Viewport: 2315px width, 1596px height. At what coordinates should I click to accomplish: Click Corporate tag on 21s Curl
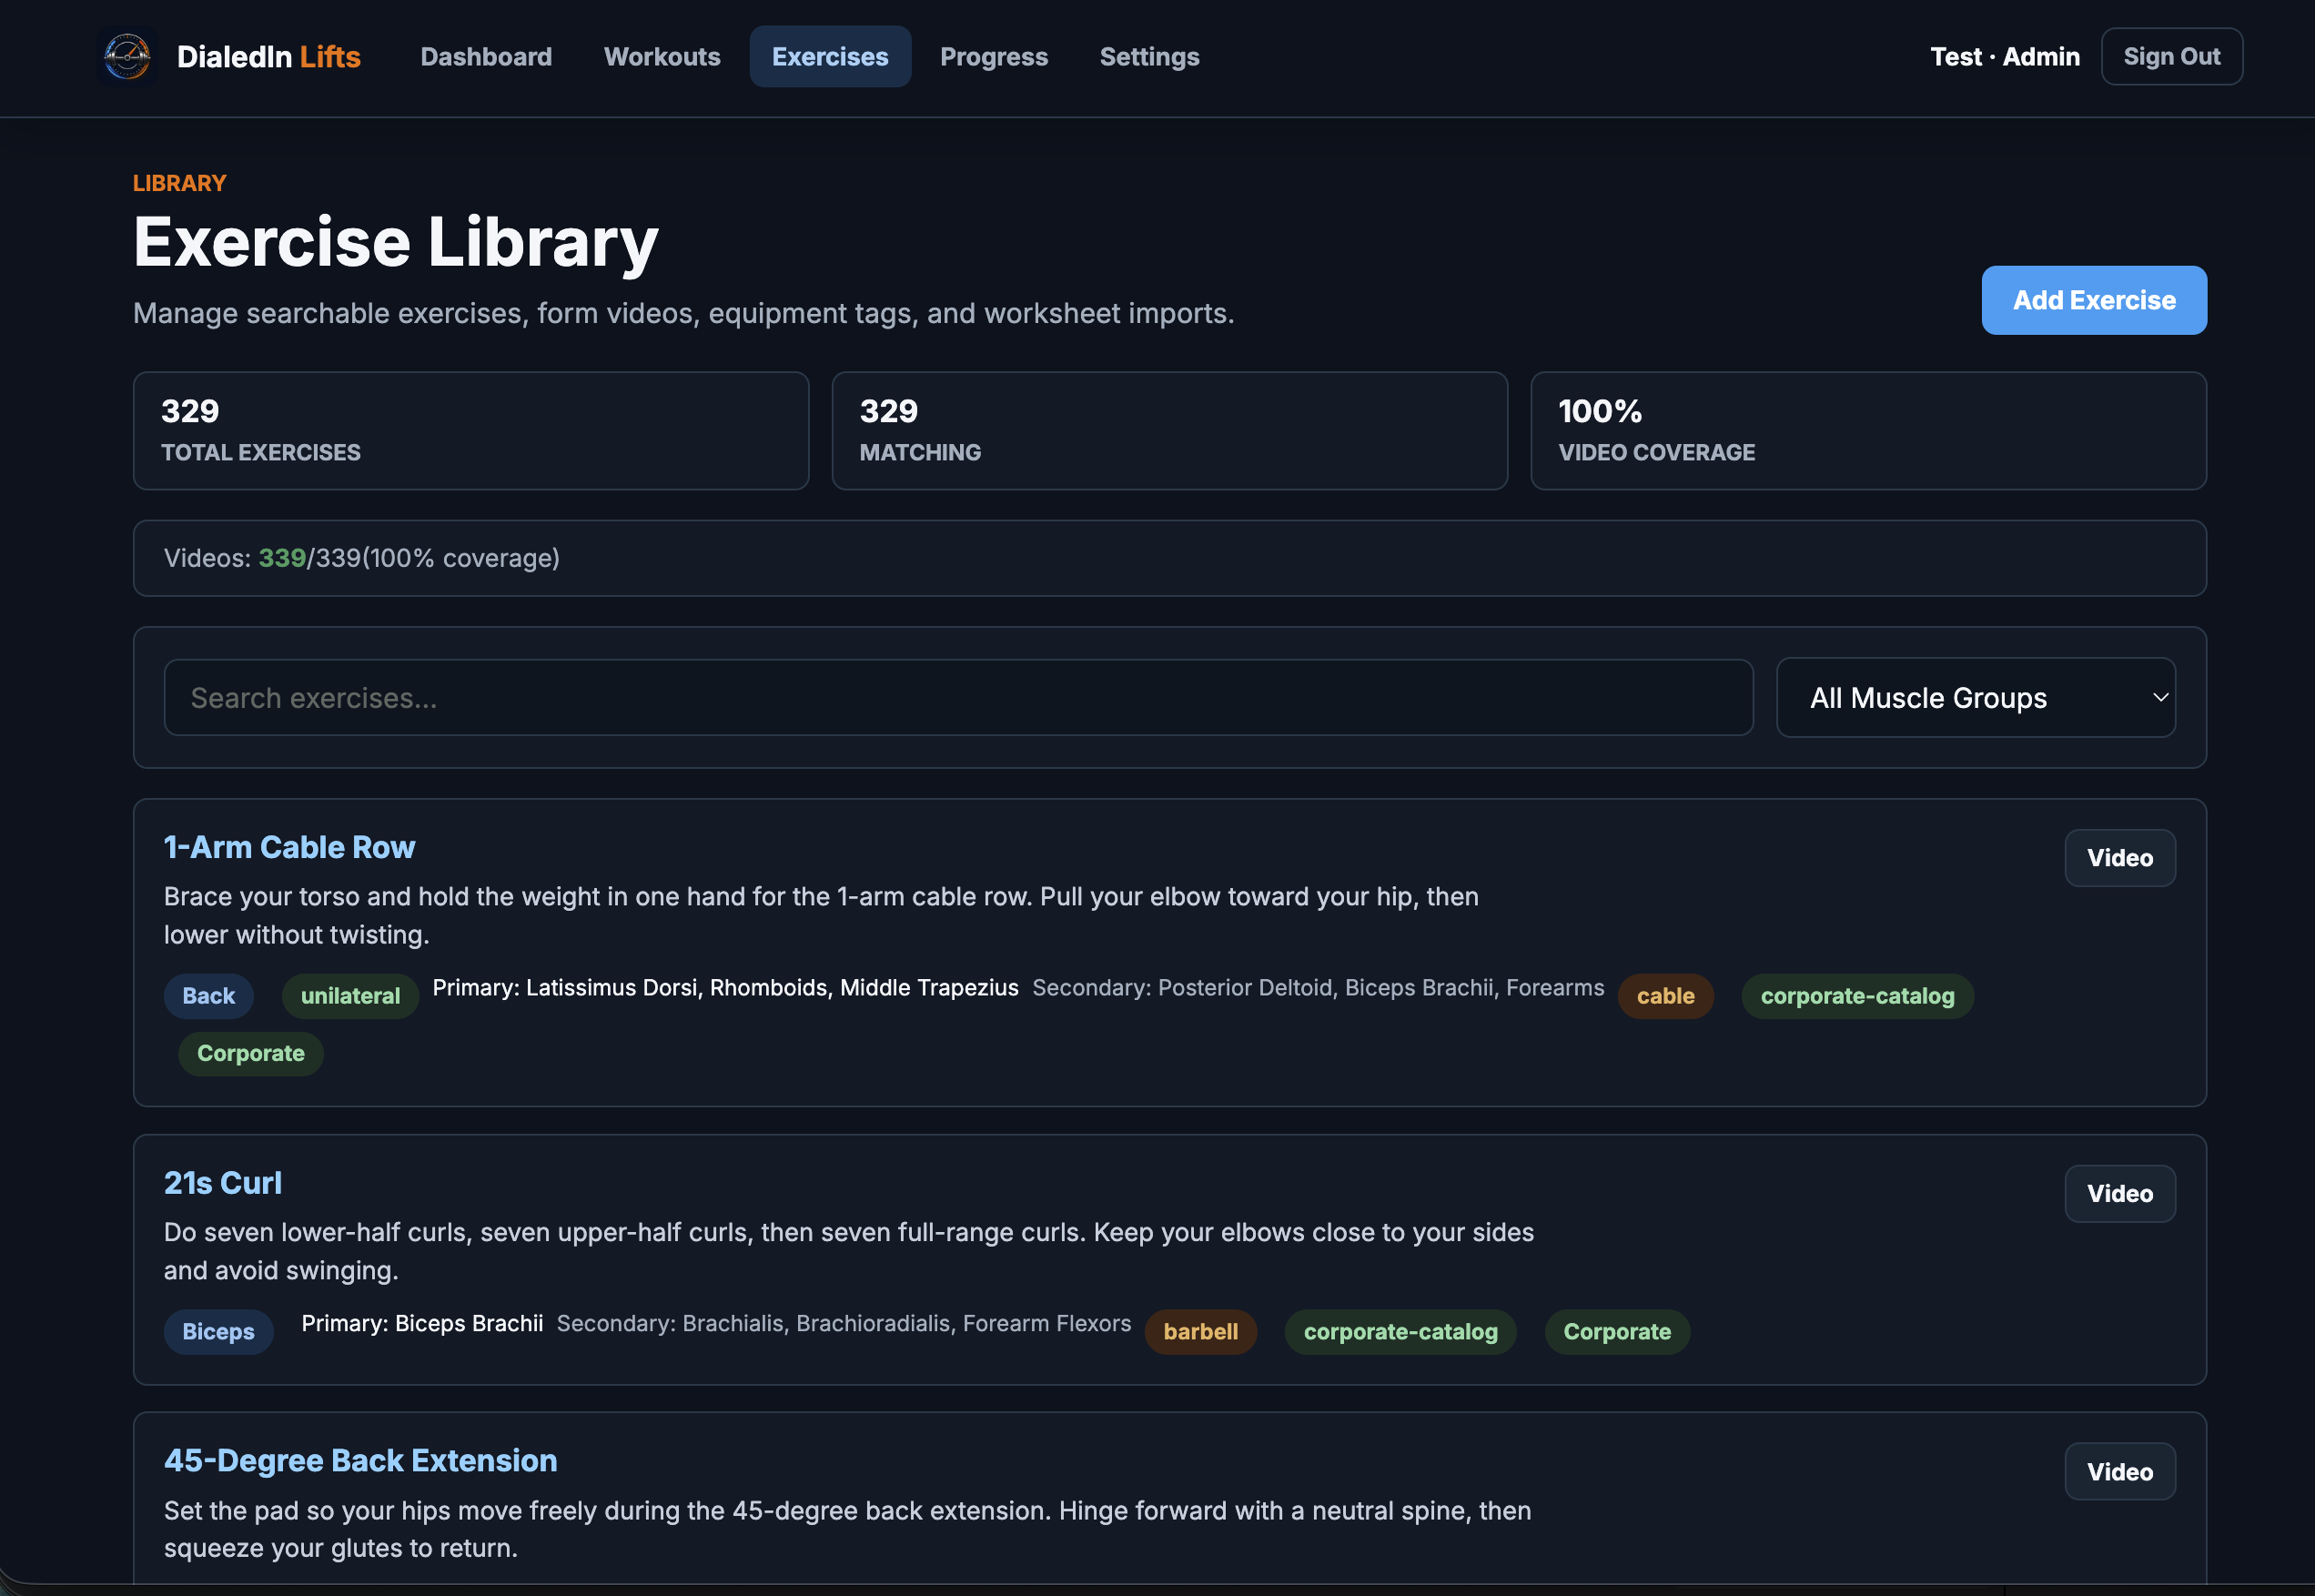click(x=1617, y=1332)
